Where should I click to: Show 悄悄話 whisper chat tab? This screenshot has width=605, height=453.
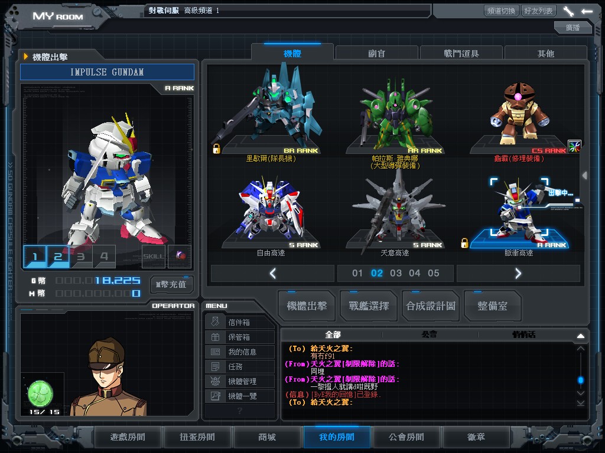point(523,335)
